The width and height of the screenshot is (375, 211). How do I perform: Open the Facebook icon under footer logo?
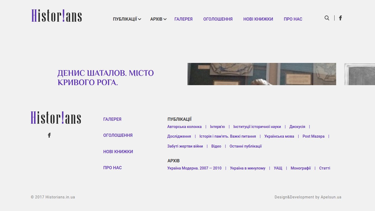click(x=49, y=135)
